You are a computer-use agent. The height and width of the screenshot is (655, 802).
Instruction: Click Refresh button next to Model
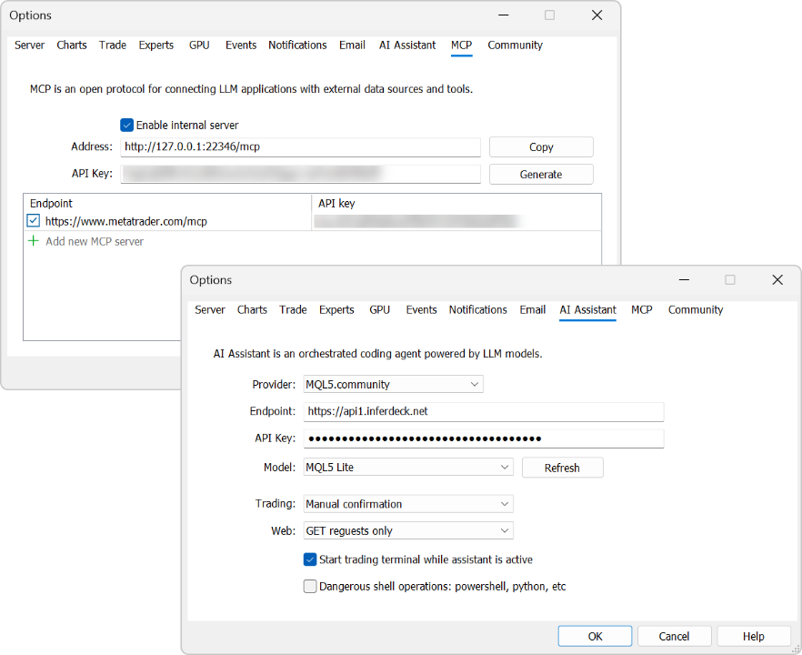point(562,468)
